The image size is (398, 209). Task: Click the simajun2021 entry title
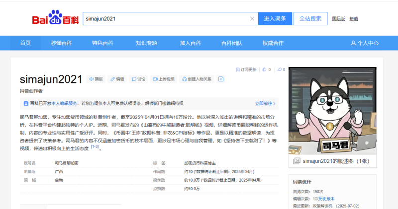tap(51, 79)
